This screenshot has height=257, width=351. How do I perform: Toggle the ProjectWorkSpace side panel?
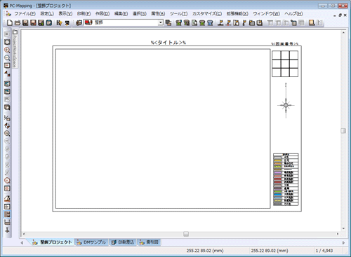15,48
